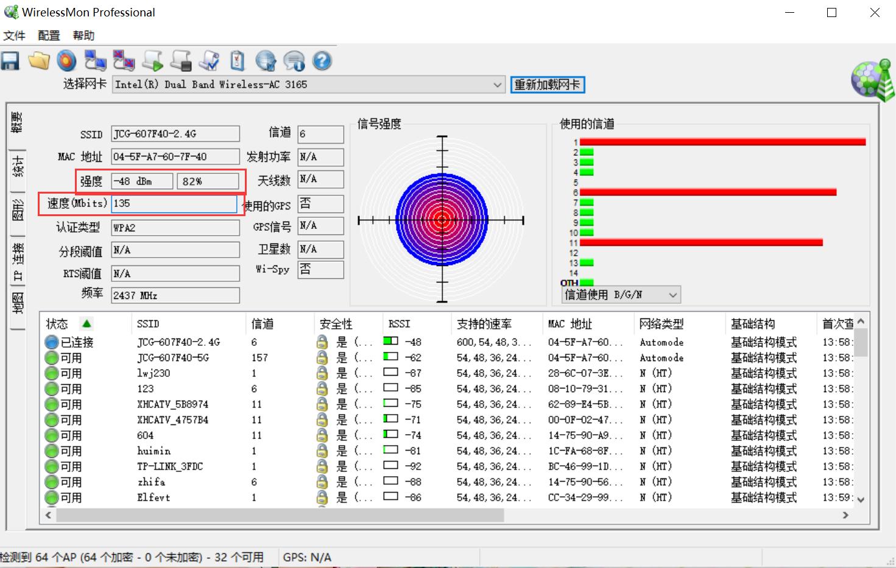
Task: Open help via blue question mark icon
Action: [322, 61]
